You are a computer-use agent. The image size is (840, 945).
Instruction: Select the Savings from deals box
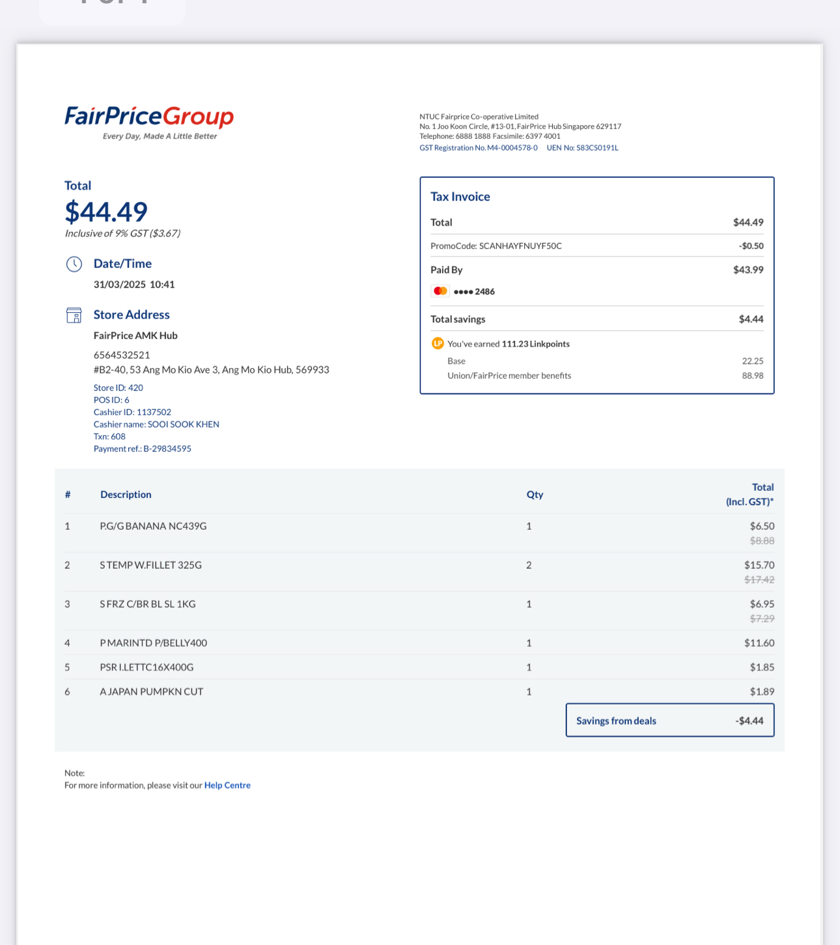(x=670, y=720)
